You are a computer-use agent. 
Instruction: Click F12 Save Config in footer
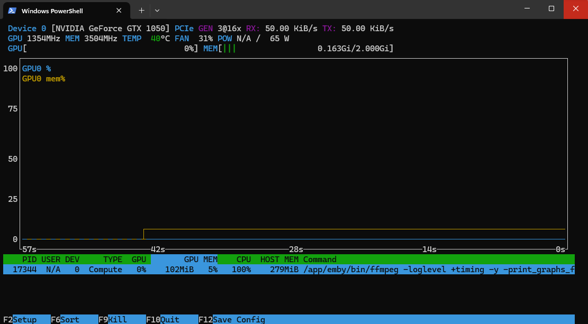tap(232, 319)
